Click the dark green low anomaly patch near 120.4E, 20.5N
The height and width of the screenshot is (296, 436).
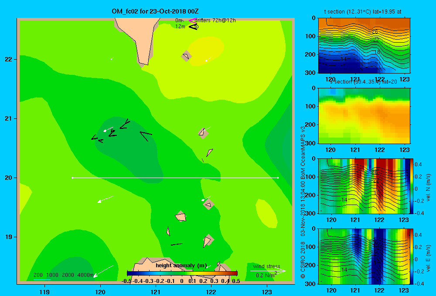pyautogui.click(x=129, y=150)
